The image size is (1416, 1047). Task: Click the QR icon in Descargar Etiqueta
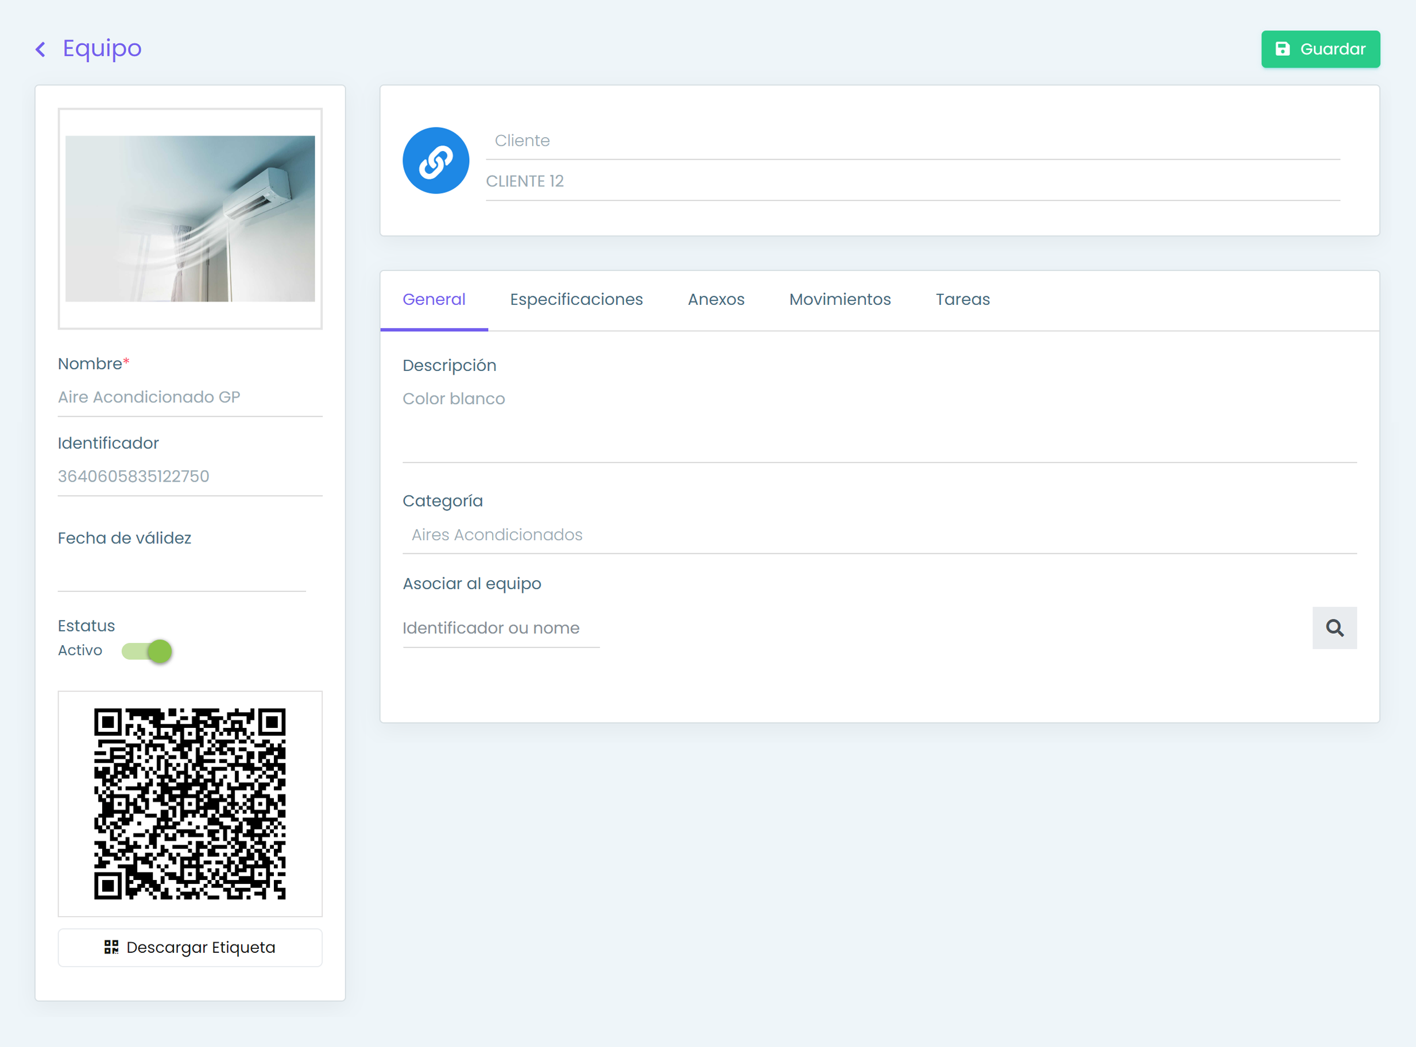coord(111,947)
